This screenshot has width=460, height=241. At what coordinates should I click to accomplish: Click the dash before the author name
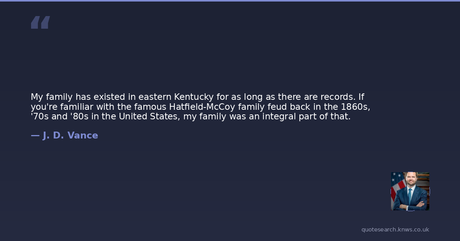coord(35,135)
